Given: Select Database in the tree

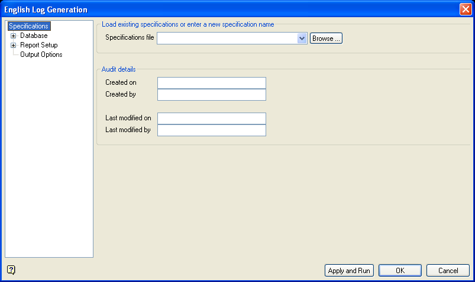Looking at the screenshot, I should tap(34, 36).
